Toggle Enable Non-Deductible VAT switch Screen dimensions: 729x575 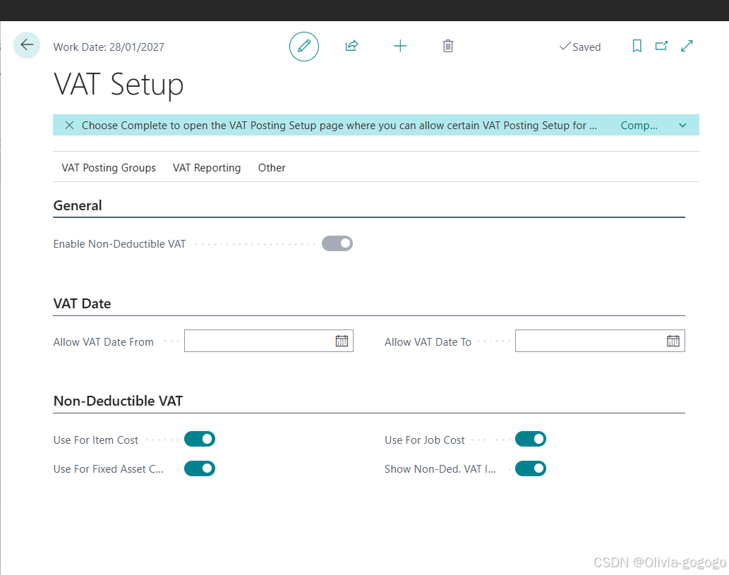point(337,243)
